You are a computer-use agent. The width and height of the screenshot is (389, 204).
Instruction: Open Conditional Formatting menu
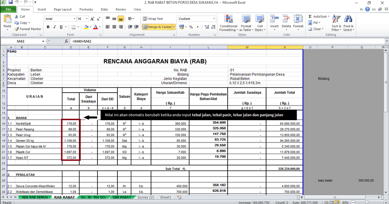(x=228, y=23)
